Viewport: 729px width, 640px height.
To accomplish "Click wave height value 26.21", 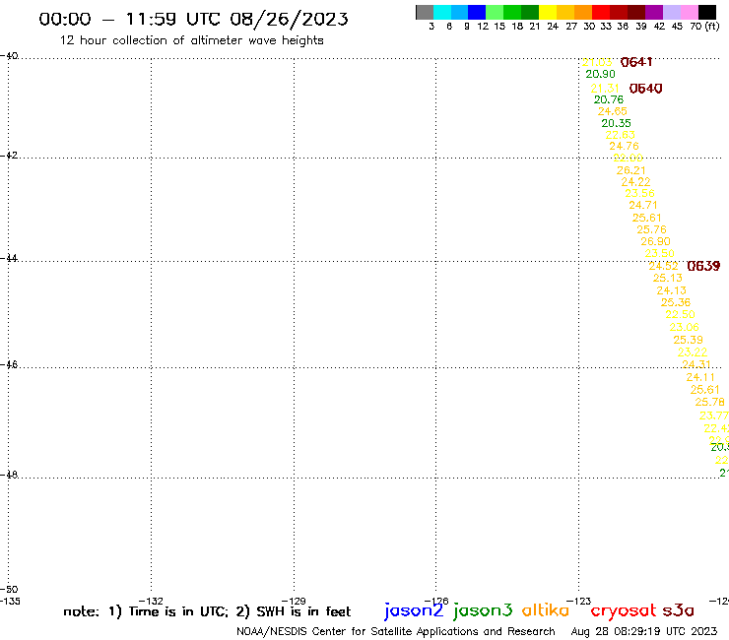I will [630, 170].
